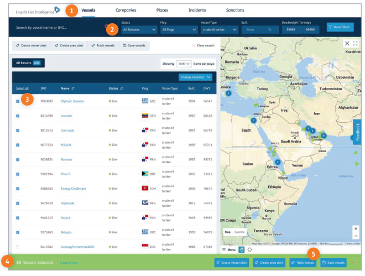The height and width of the screenshot is (276, 365).
Task: Open the items per page dropdown
Action: [x=184, y=64]
